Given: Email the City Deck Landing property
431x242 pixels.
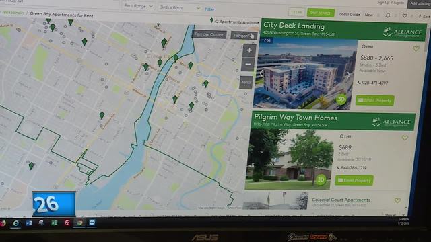Looking at the screenshot, I should [x=374, y=100].
